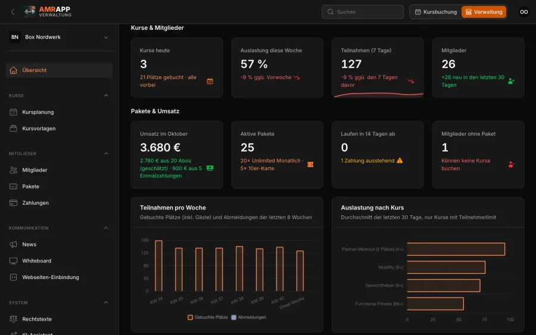Click warning triangle beside Zahlung ausstehend

coord(400,161)
